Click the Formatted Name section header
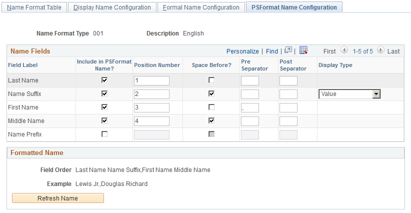The height and width of the screenshot is (213, 411). coord(37,152)
